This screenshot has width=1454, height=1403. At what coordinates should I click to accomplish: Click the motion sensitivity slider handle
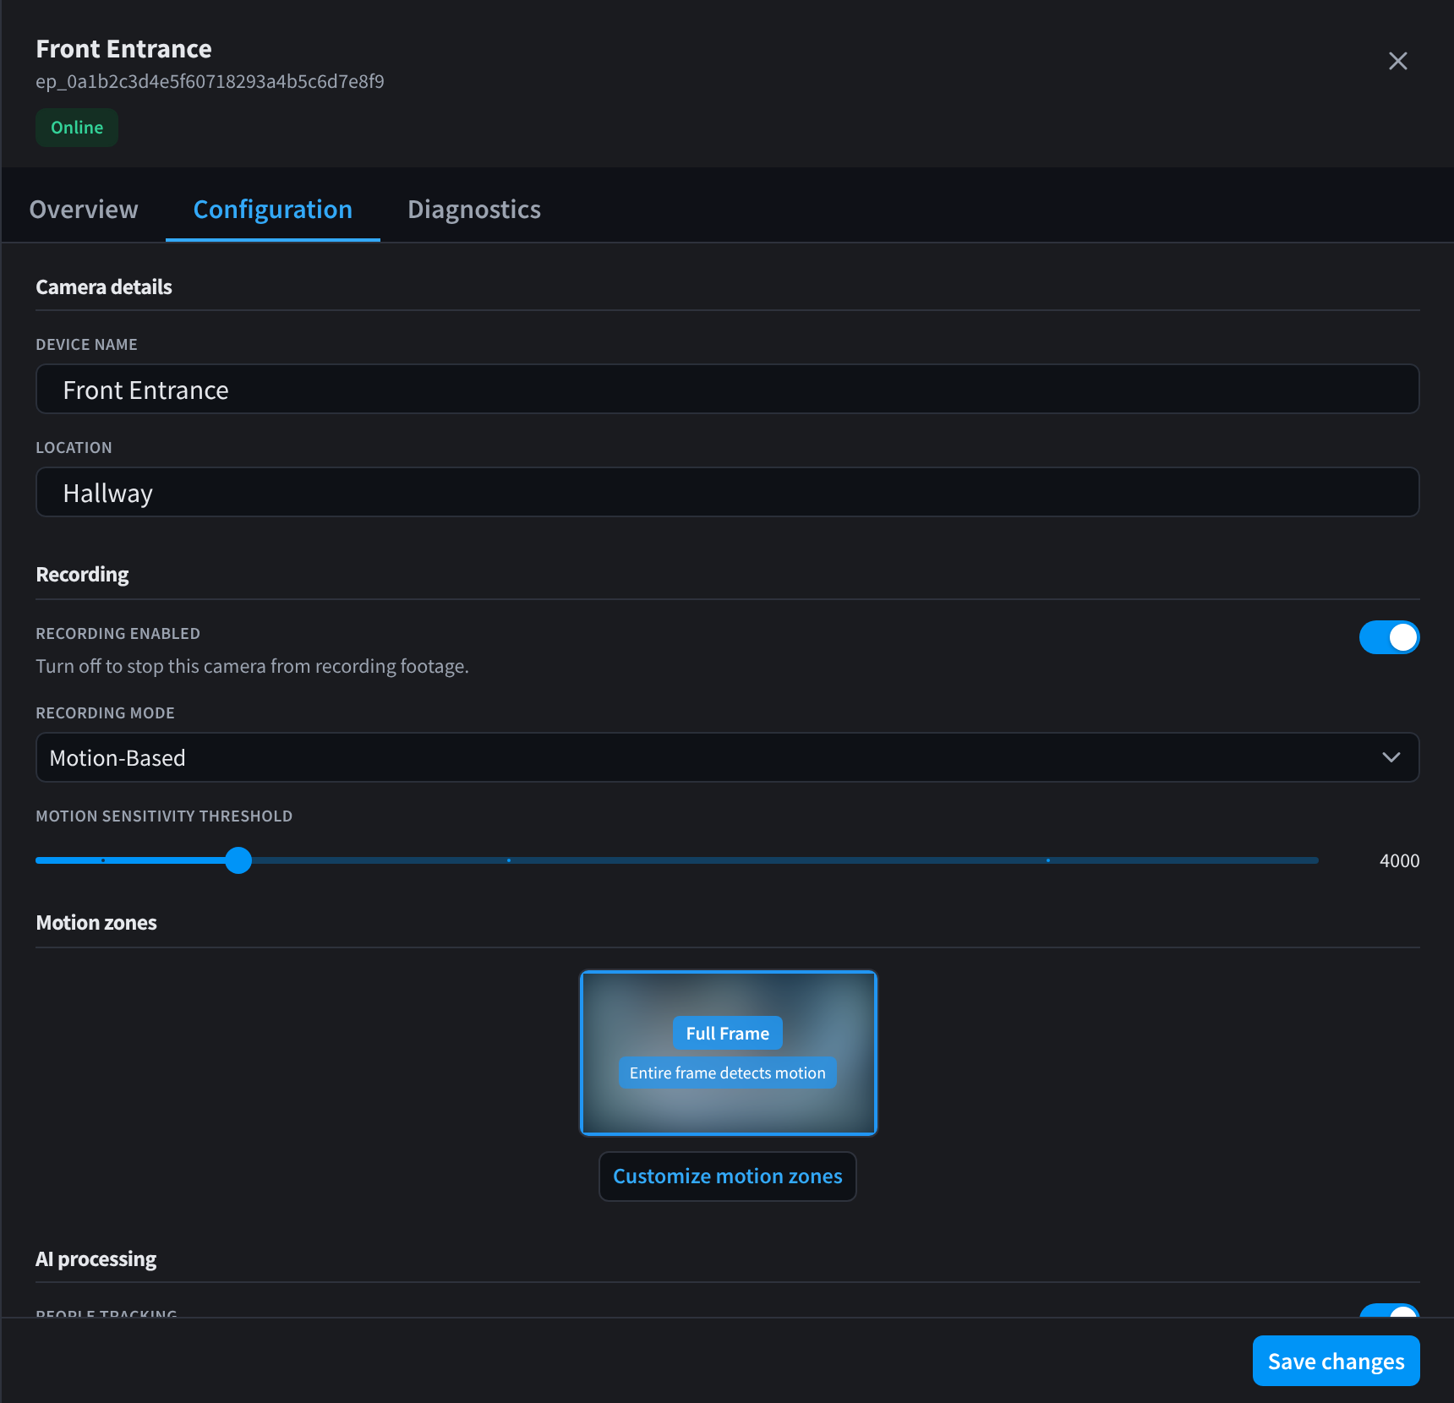pos(238,860)
